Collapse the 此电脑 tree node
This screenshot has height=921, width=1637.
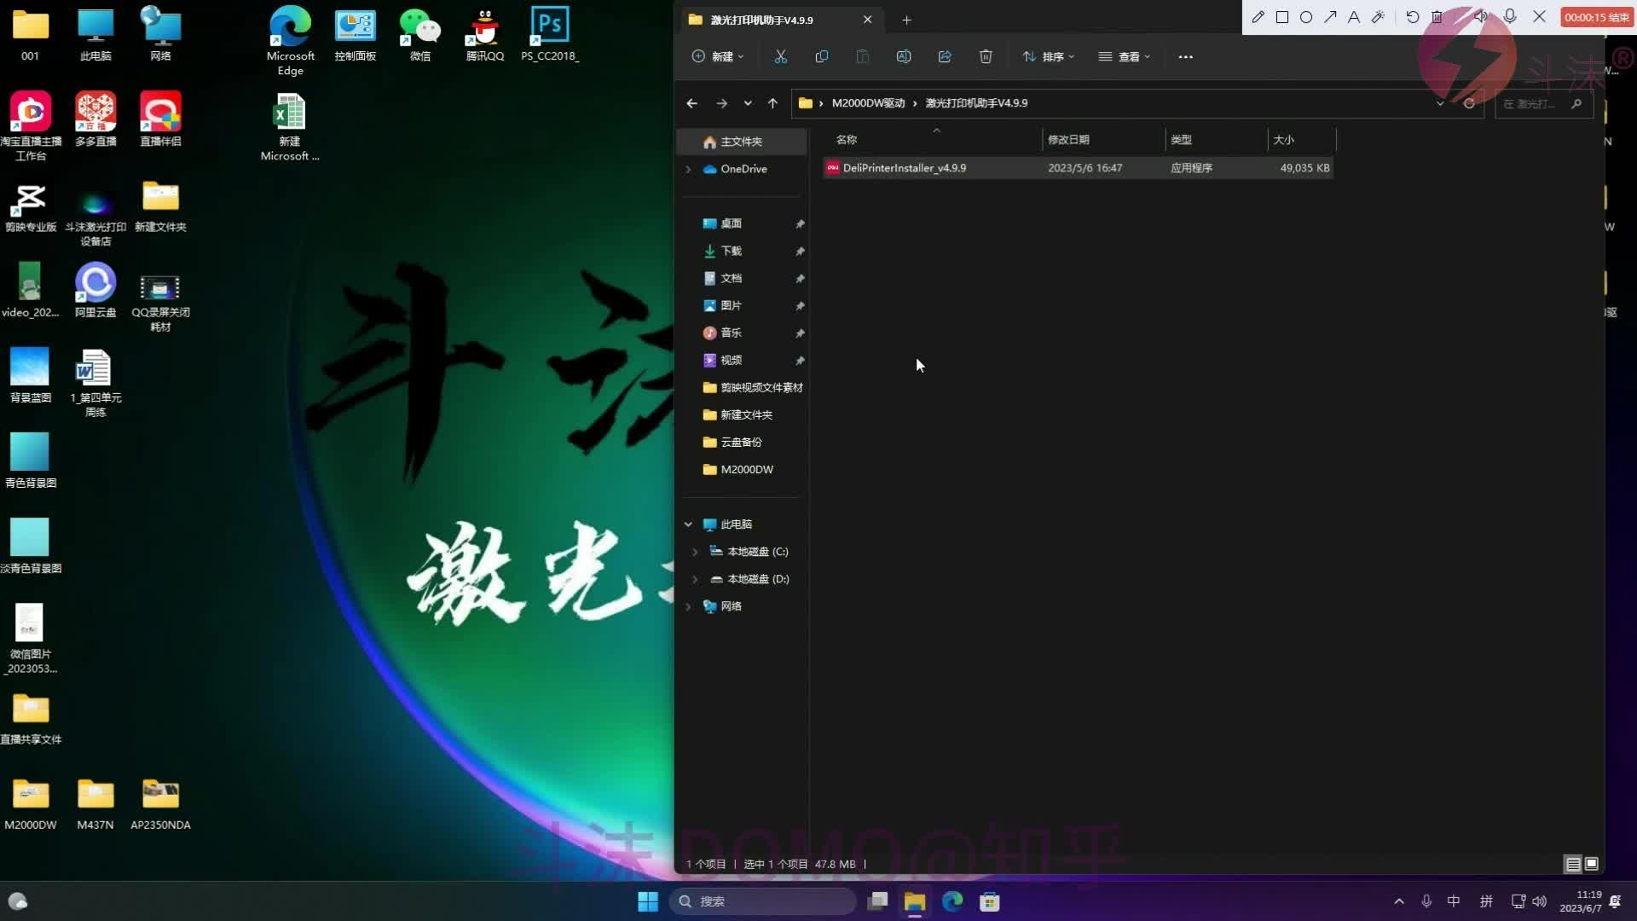coord(688,524)
